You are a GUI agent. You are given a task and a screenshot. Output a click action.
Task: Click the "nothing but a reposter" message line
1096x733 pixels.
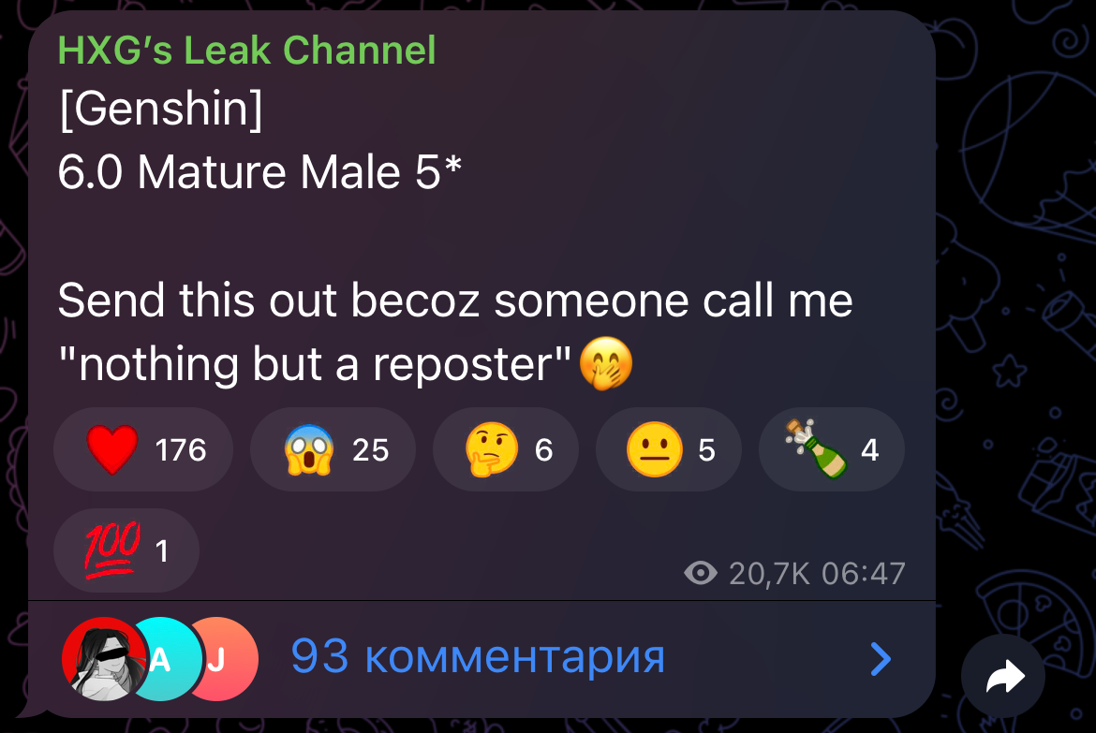315,364
